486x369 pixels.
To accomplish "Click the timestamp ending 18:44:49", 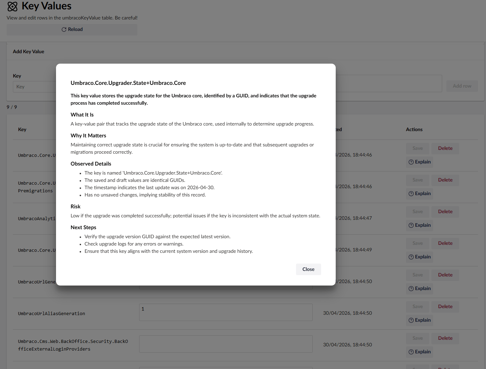I will pyautogui.click(x=353, y=250).
